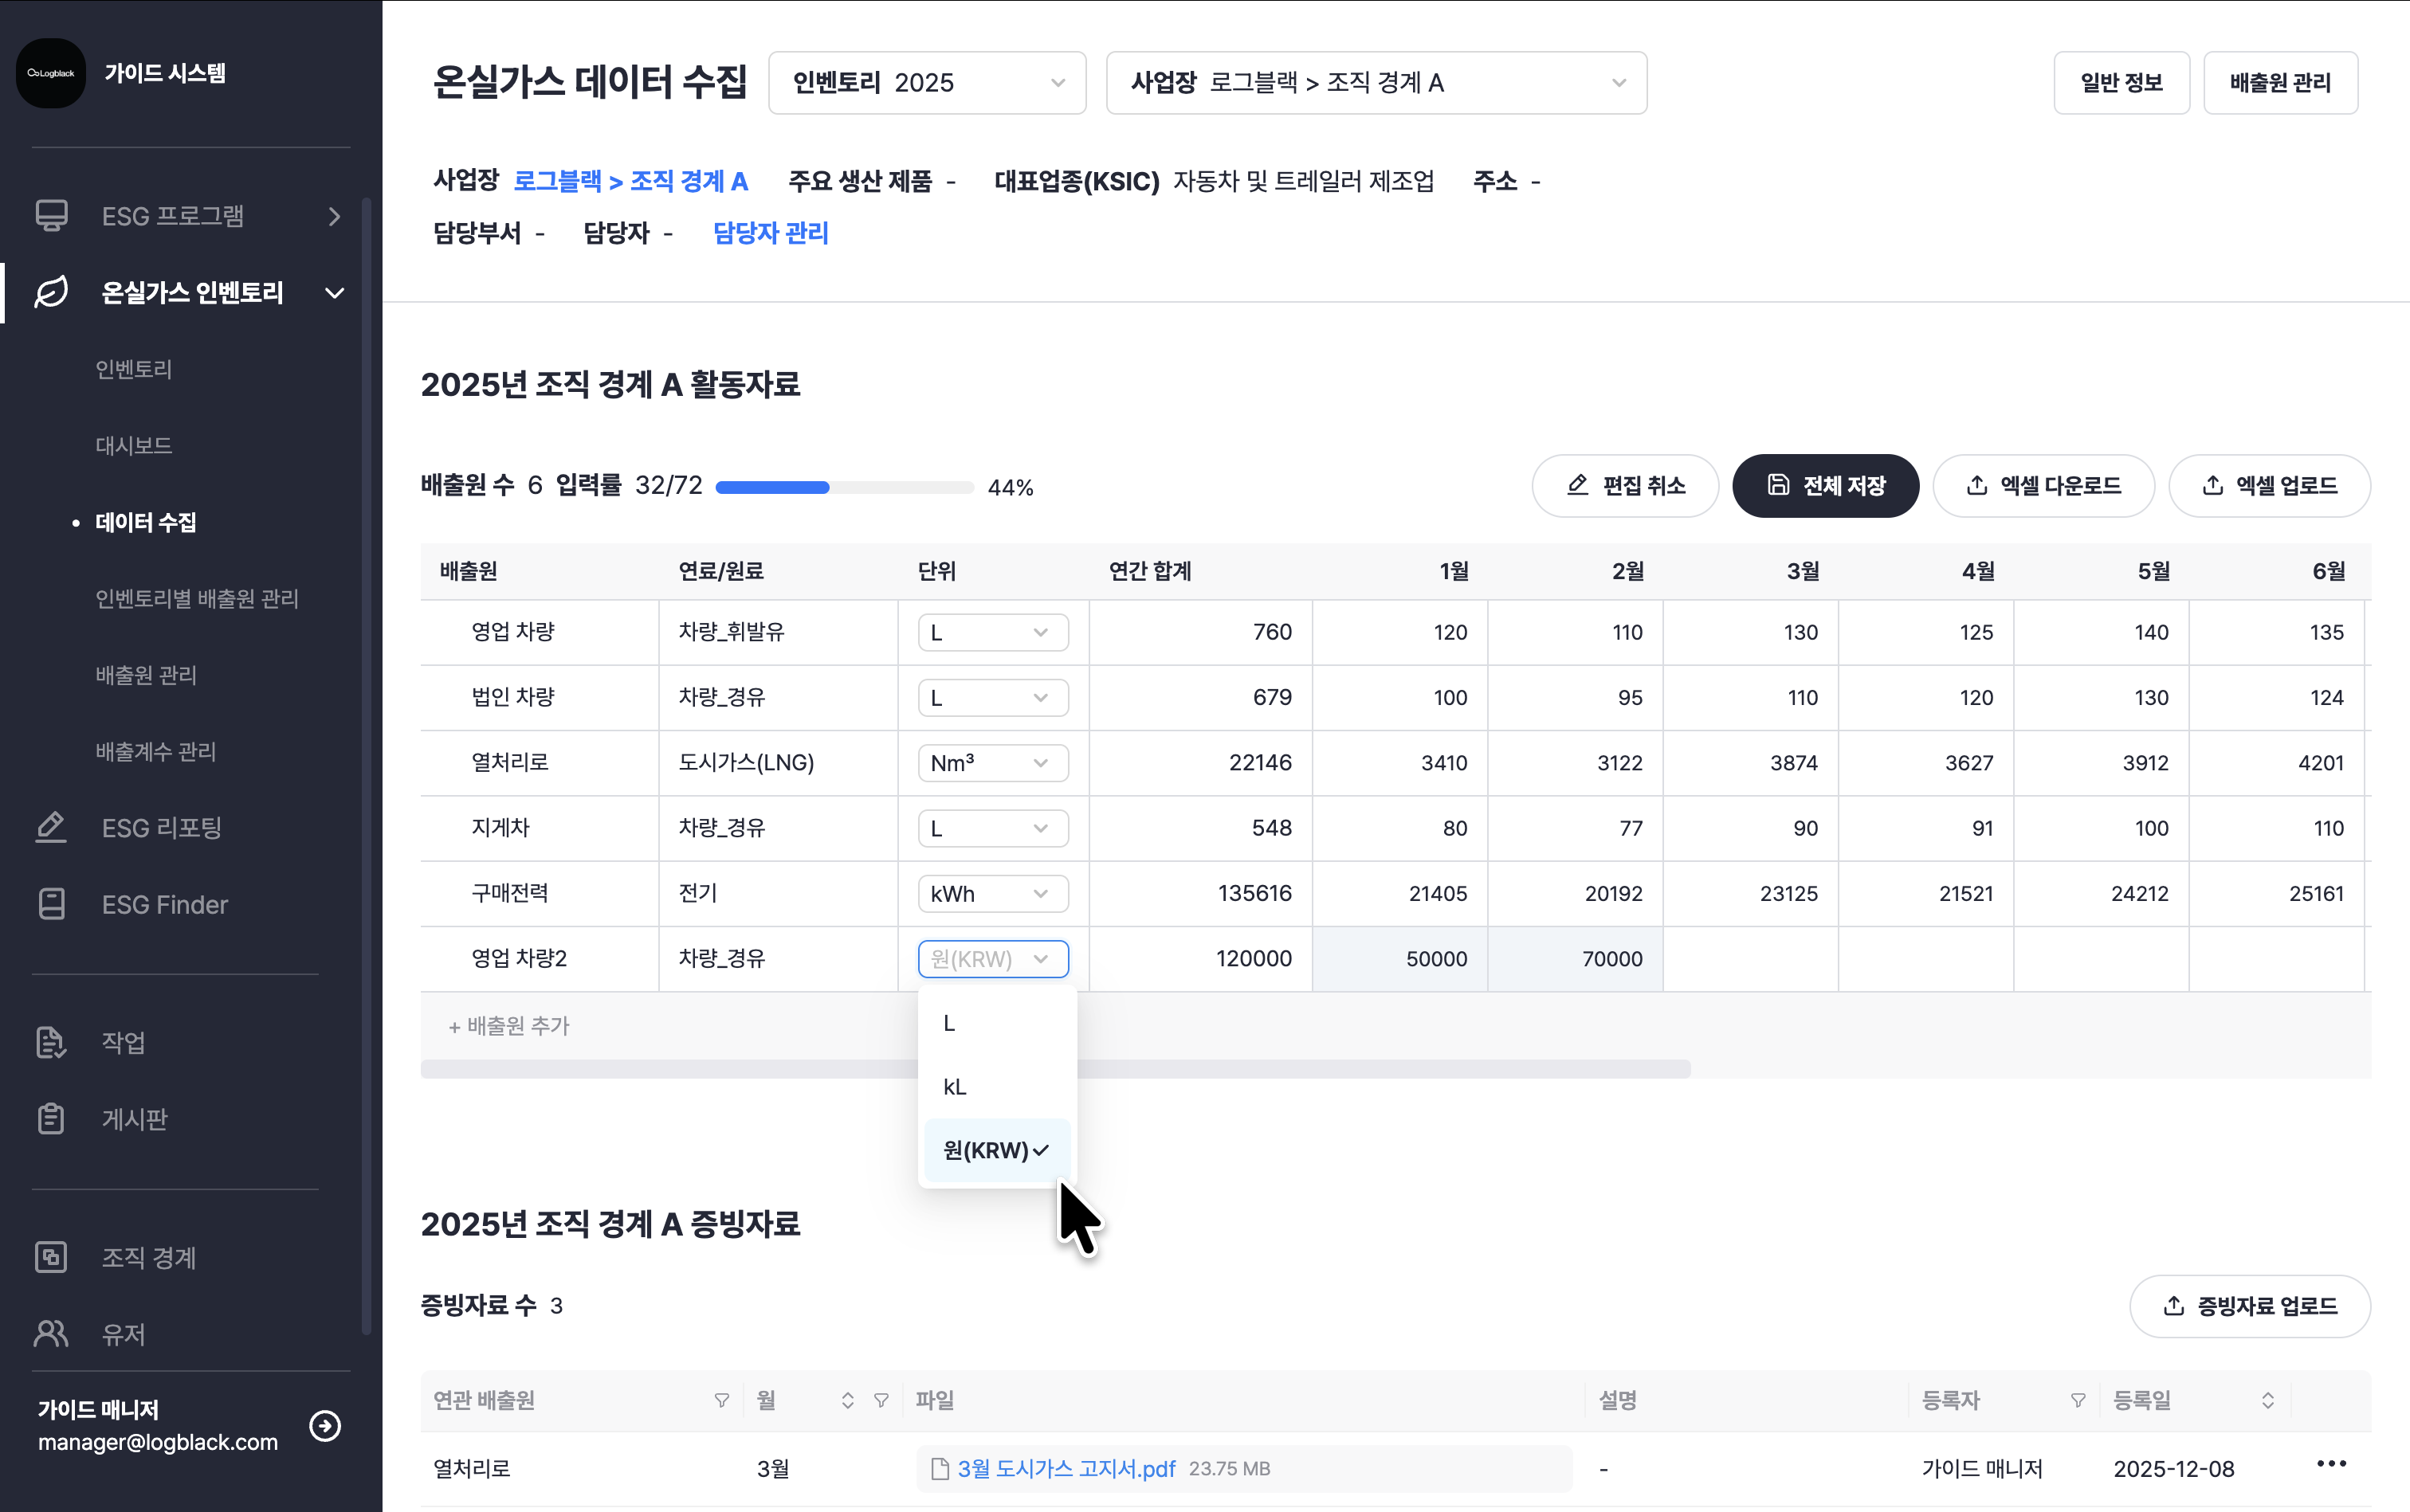
Task: Click the 조직 경계 sidebar icon
Action: [51, 1257]
